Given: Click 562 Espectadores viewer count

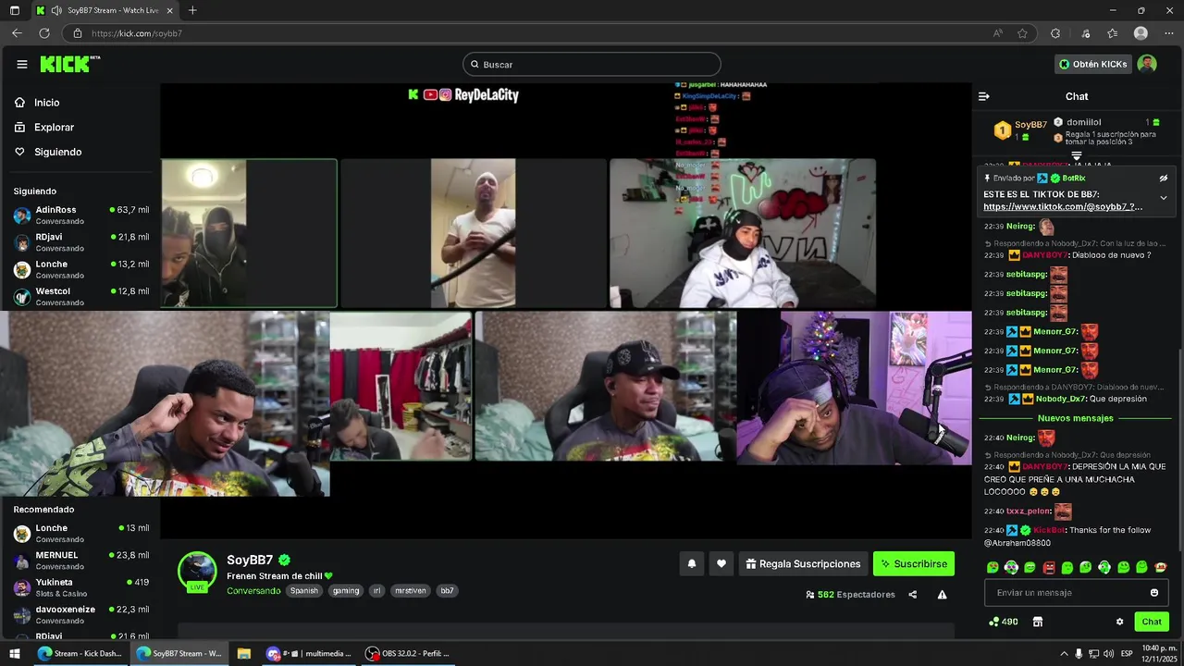Looking at the screenshot, I should (x=850, y=595).
